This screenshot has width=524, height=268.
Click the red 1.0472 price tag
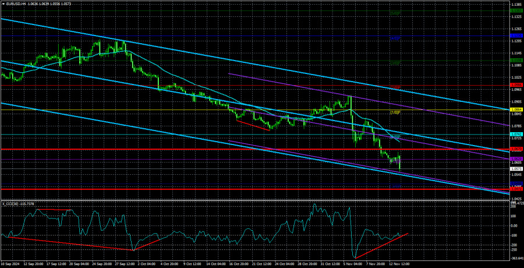tap(516, 189)
